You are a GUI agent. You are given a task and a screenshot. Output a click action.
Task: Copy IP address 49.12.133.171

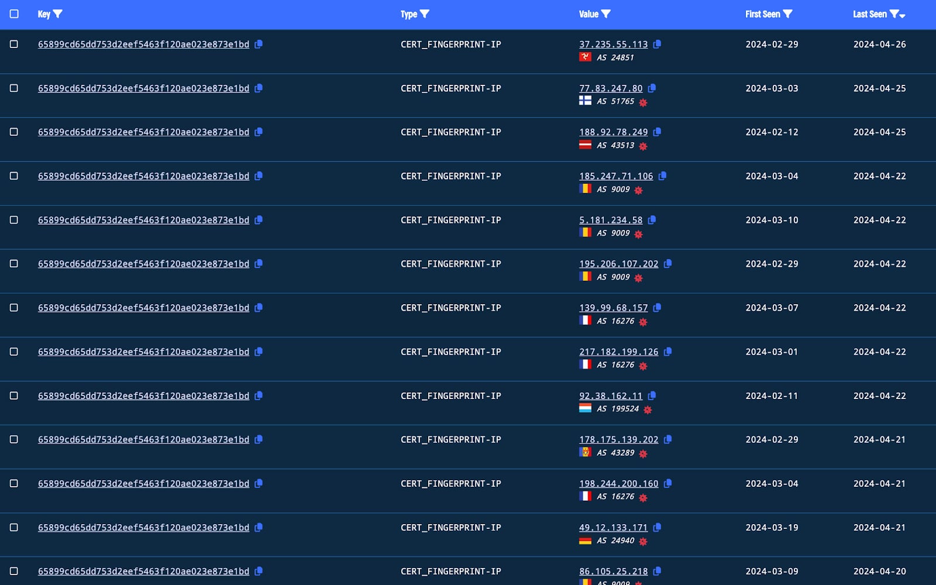(657, 527)
